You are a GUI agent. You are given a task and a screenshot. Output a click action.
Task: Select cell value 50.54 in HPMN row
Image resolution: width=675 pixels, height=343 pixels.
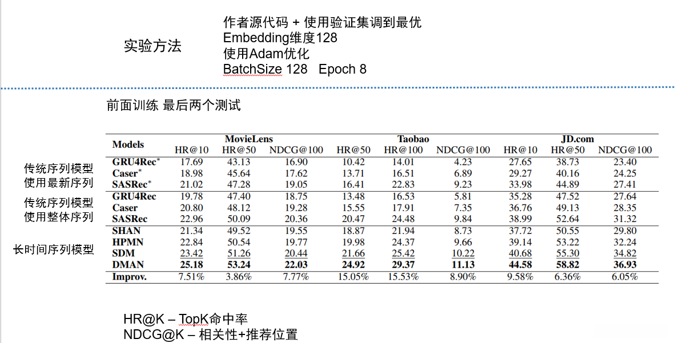click(x=239, y=242)
